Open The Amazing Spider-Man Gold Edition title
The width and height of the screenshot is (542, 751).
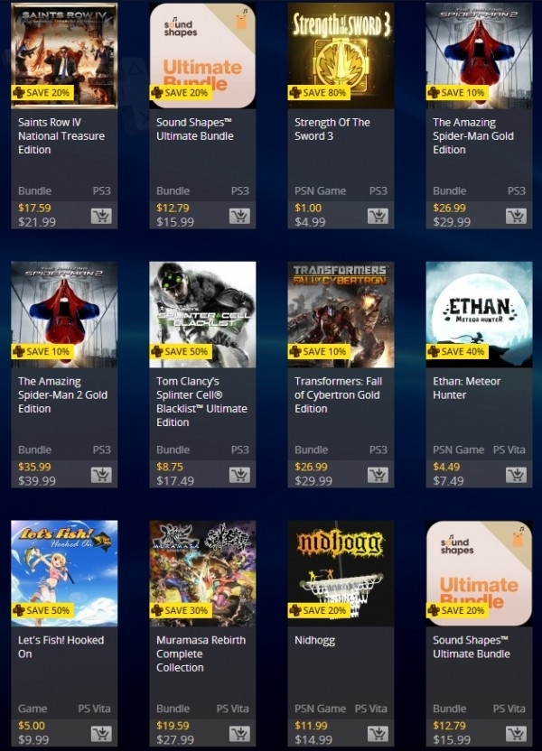tap(473, 136)
